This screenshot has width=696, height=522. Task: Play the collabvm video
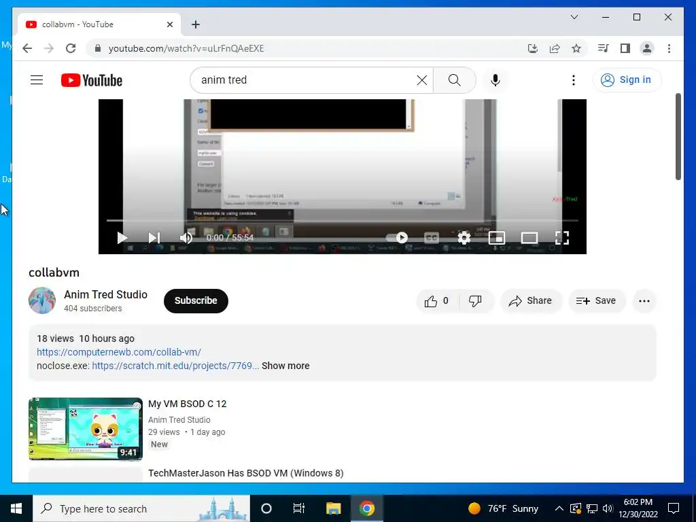point(122,237)
